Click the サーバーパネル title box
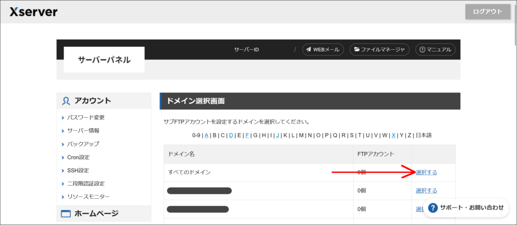517x225 pixels. pyautogui.click(x=104, y=59)
